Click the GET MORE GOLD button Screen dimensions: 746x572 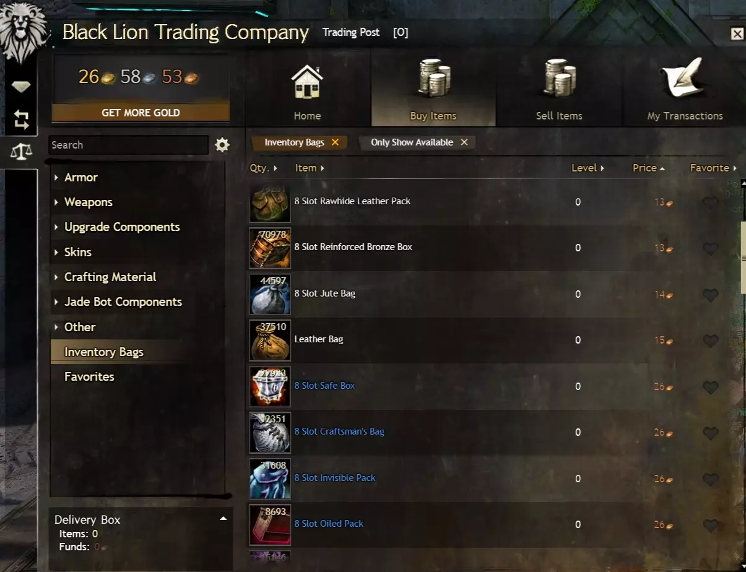click(x=141, y=113)
